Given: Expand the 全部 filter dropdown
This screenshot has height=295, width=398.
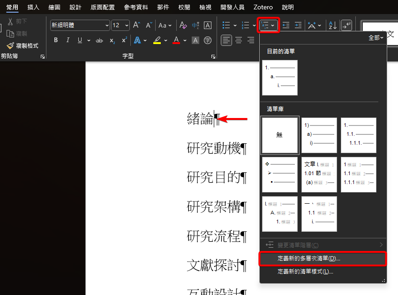Looking at the screenshot, I should [376, 37].
